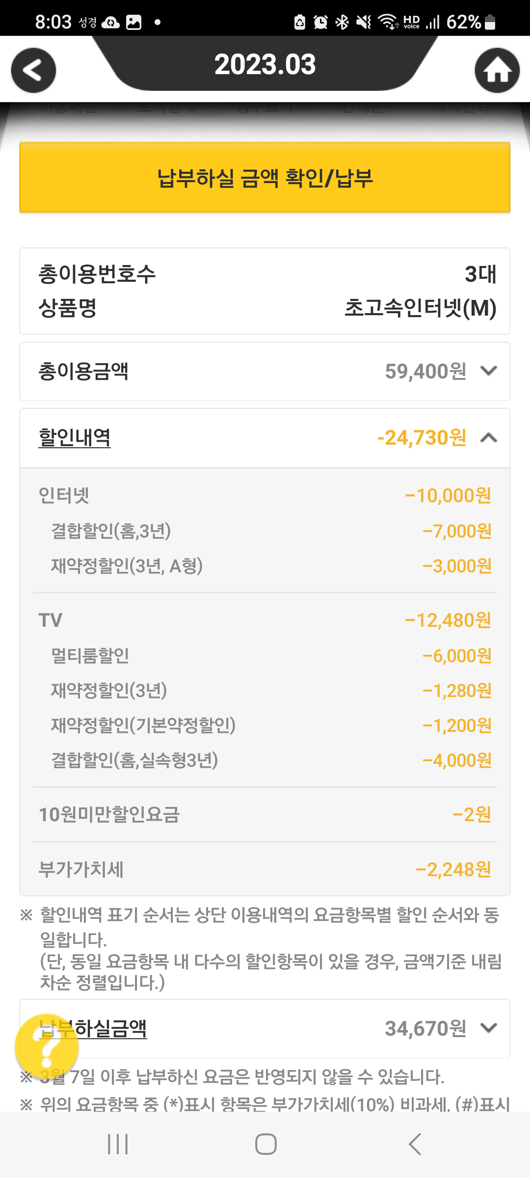Tap the back arrow icon in header
The width and height of the screenshot is (530, 1178).
pos(33,71)
